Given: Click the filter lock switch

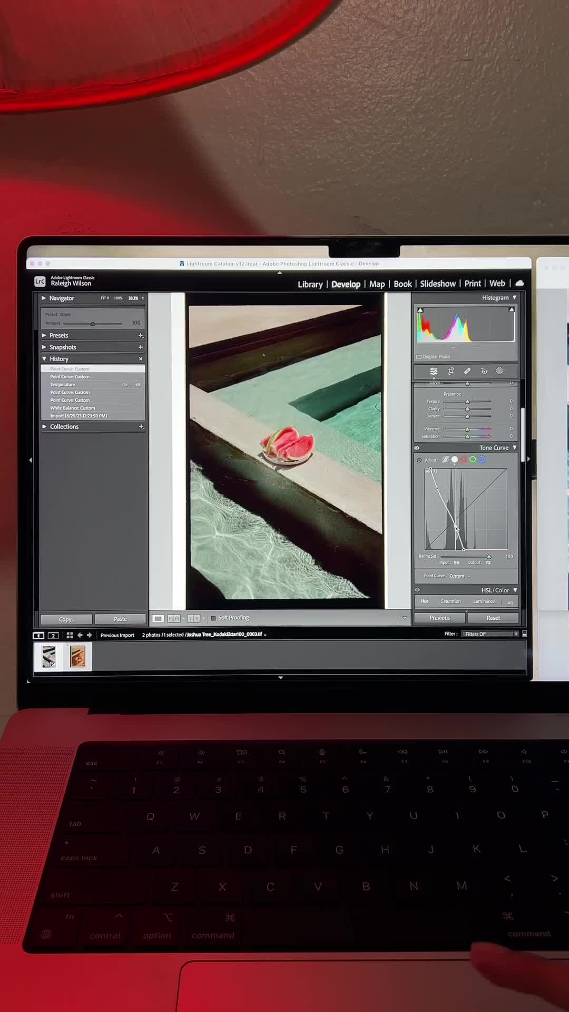Looking at the screenshot, I should [524, 634].
